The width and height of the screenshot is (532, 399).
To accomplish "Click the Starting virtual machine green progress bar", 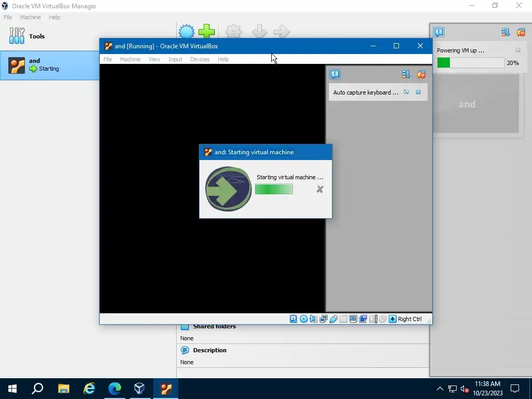I will click(274, 189).
